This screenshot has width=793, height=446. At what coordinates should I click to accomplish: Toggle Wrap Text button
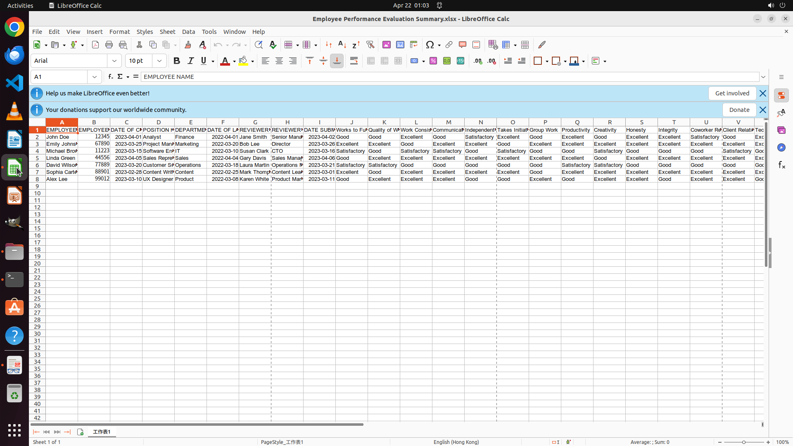tap(354, 61)
